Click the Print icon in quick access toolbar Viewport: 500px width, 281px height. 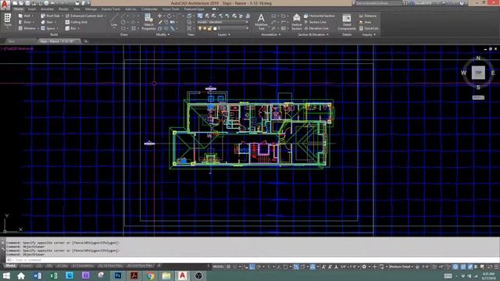point(46,3)
